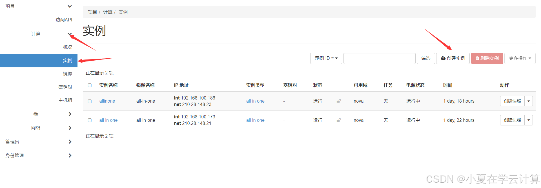Open the 更多操作 dropdown

coord(520,58)
